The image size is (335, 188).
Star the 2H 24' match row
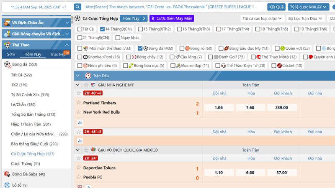pos(79,158)
